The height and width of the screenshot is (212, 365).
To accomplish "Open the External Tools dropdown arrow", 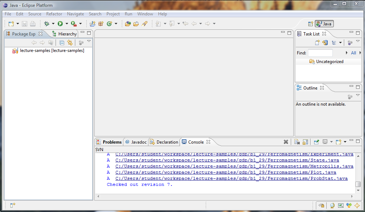I will 81,24.
